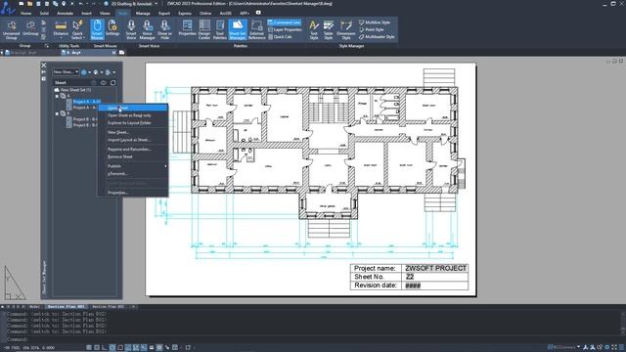Screen dimensions: 626x352
Task: Click the Save icon in quick access toolbar
Action: 38,4
